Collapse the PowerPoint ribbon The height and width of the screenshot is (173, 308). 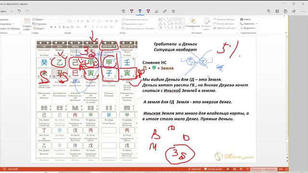(x=286, y=33)
